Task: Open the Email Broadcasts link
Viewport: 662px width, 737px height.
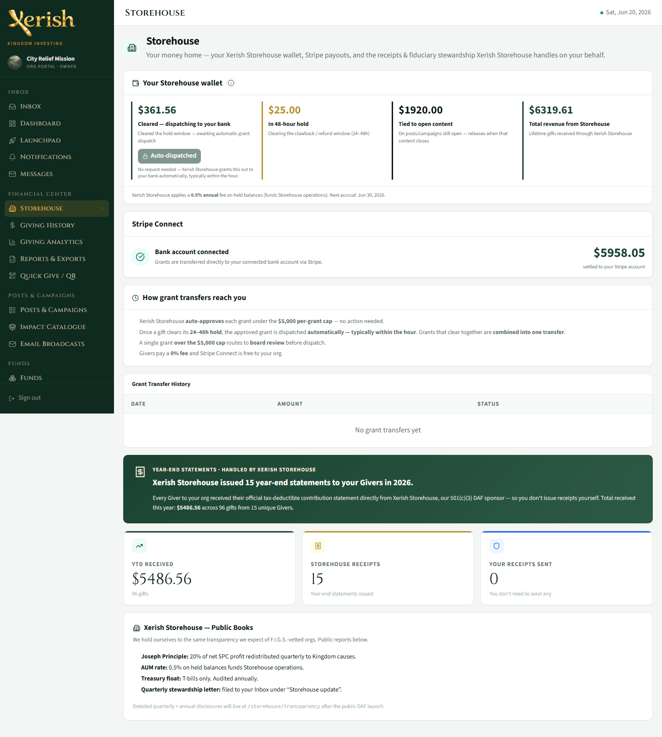Action: click(x=57, y=344)
